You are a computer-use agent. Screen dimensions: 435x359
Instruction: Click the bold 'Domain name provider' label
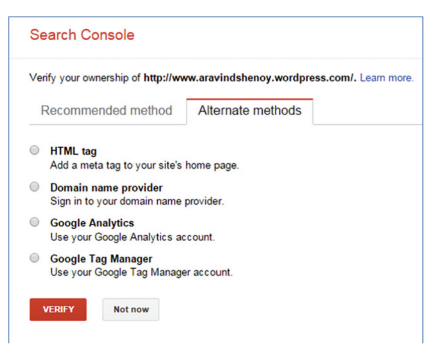[x=107, y=187]
